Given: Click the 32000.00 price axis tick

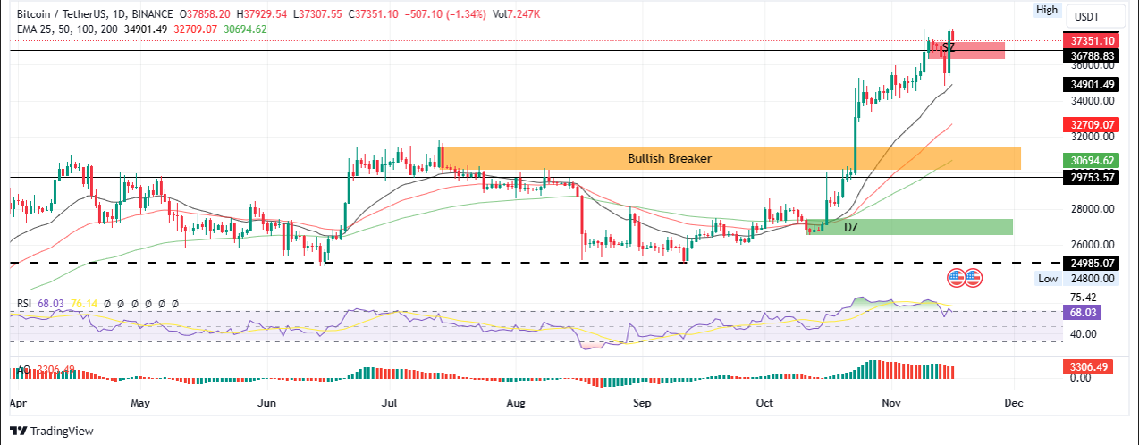Looking at the screenshot, I should tap(1093, 138).
